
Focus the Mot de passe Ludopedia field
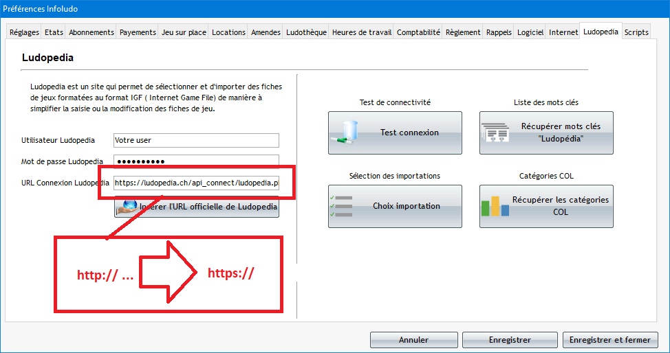pyautogui.click(x=196, y=161)
